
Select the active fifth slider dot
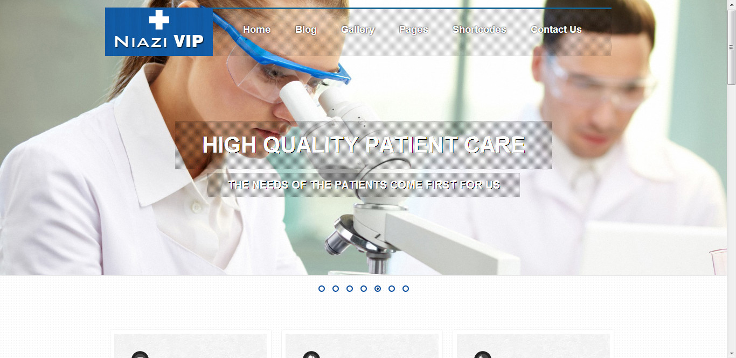pyautogui.click(x=378, y=289)
